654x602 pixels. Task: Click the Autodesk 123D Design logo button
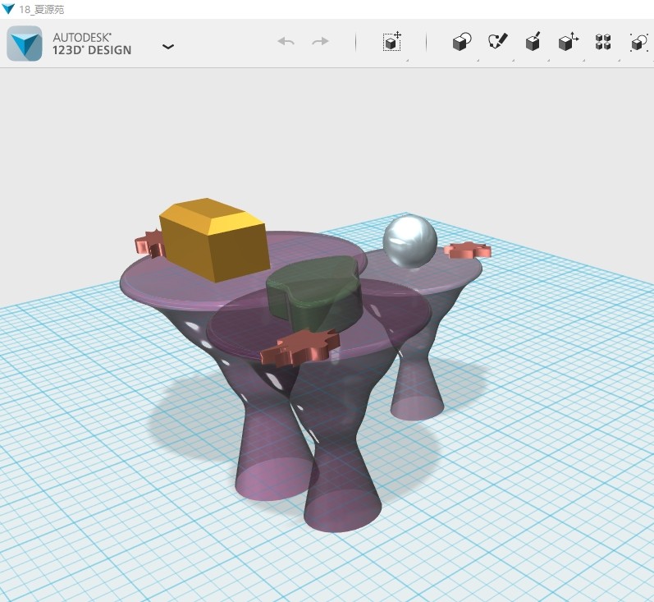25,44
